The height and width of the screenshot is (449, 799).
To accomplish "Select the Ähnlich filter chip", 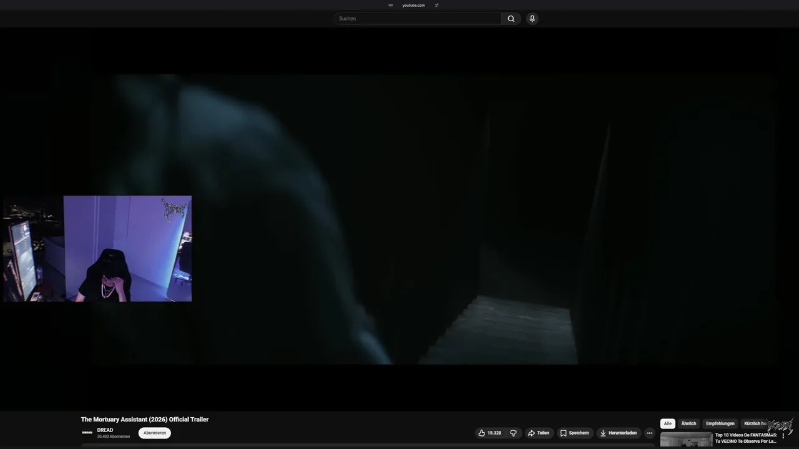I will click(689, 423).
